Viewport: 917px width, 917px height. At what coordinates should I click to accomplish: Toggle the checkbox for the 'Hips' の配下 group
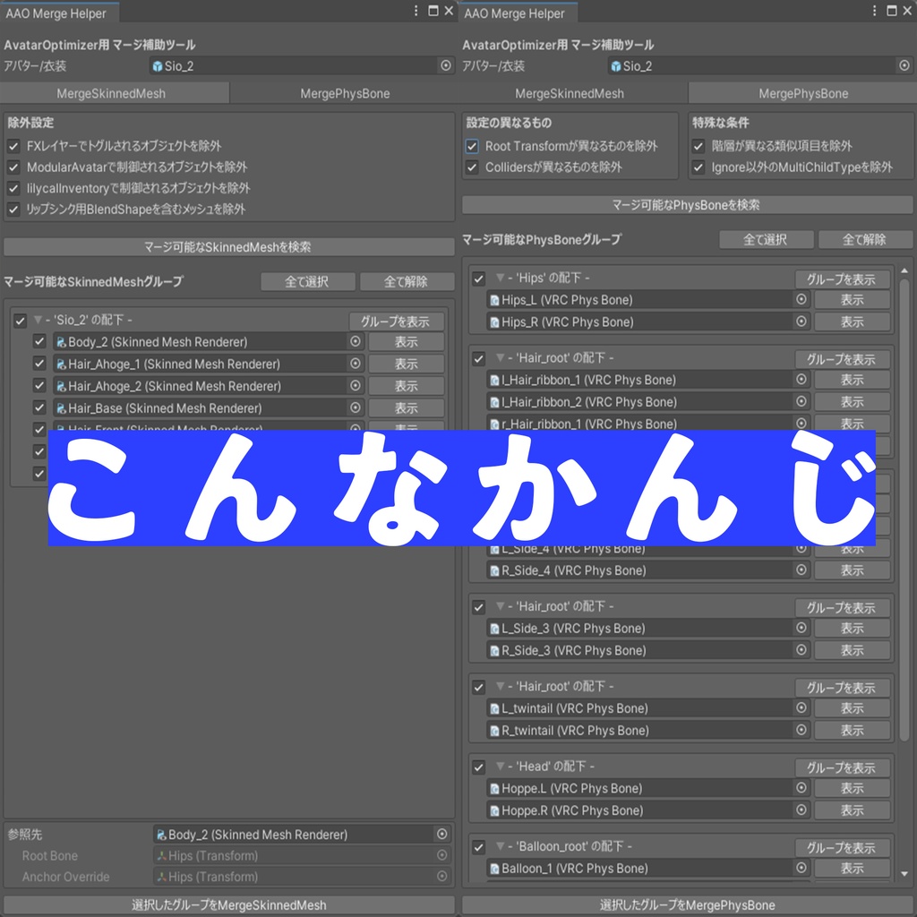point(478,279)
